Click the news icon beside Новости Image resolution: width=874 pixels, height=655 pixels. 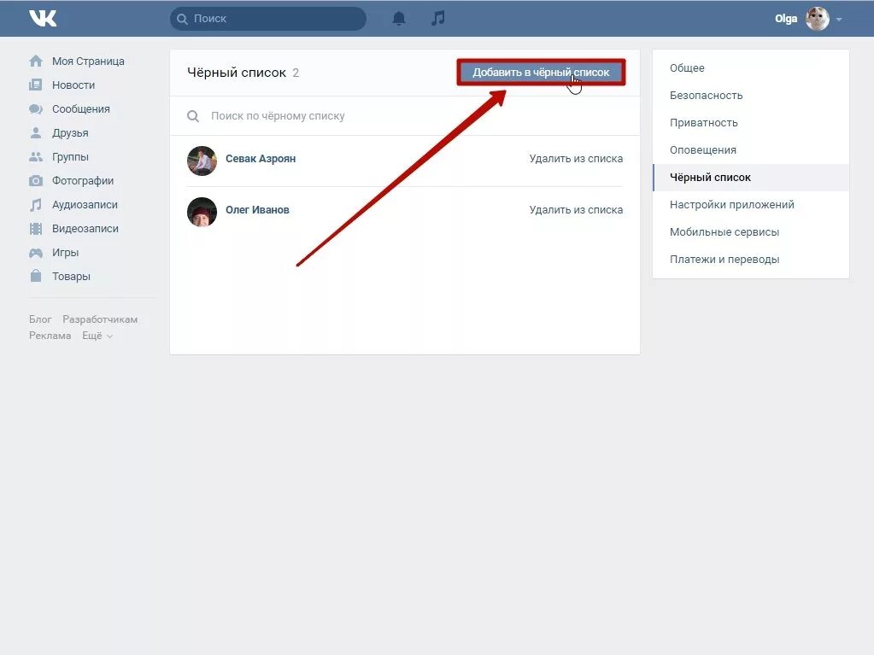click(36, 85)
